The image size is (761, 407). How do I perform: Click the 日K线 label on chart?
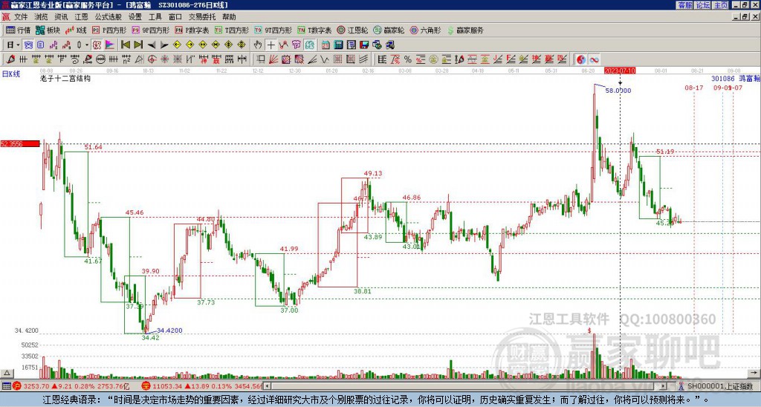click(11, 74)
